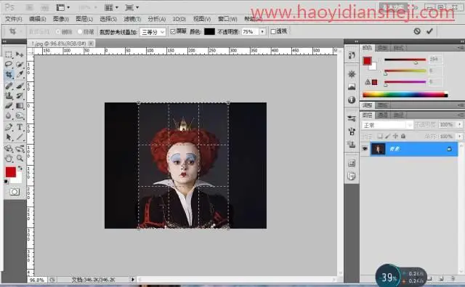Select the Line shape tool
The height and width of the screenshot is (287, 465).
20,137
